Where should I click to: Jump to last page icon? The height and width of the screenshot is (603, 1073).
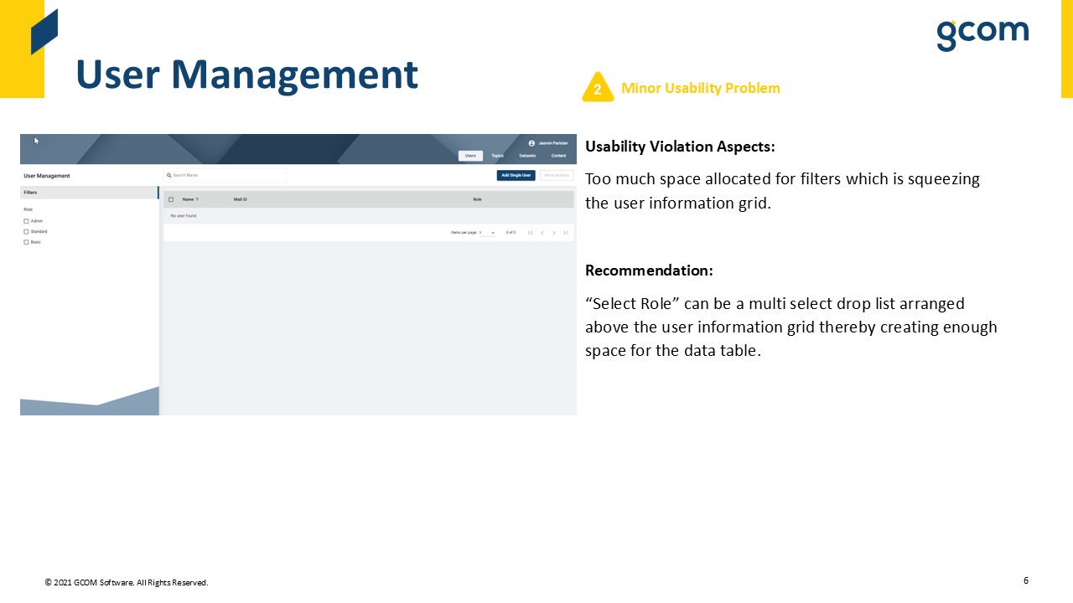566,233
